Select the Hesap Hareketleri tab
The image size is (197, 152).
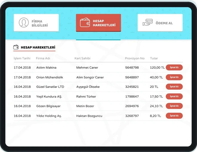pyautogui.click(x=98, y=23)
